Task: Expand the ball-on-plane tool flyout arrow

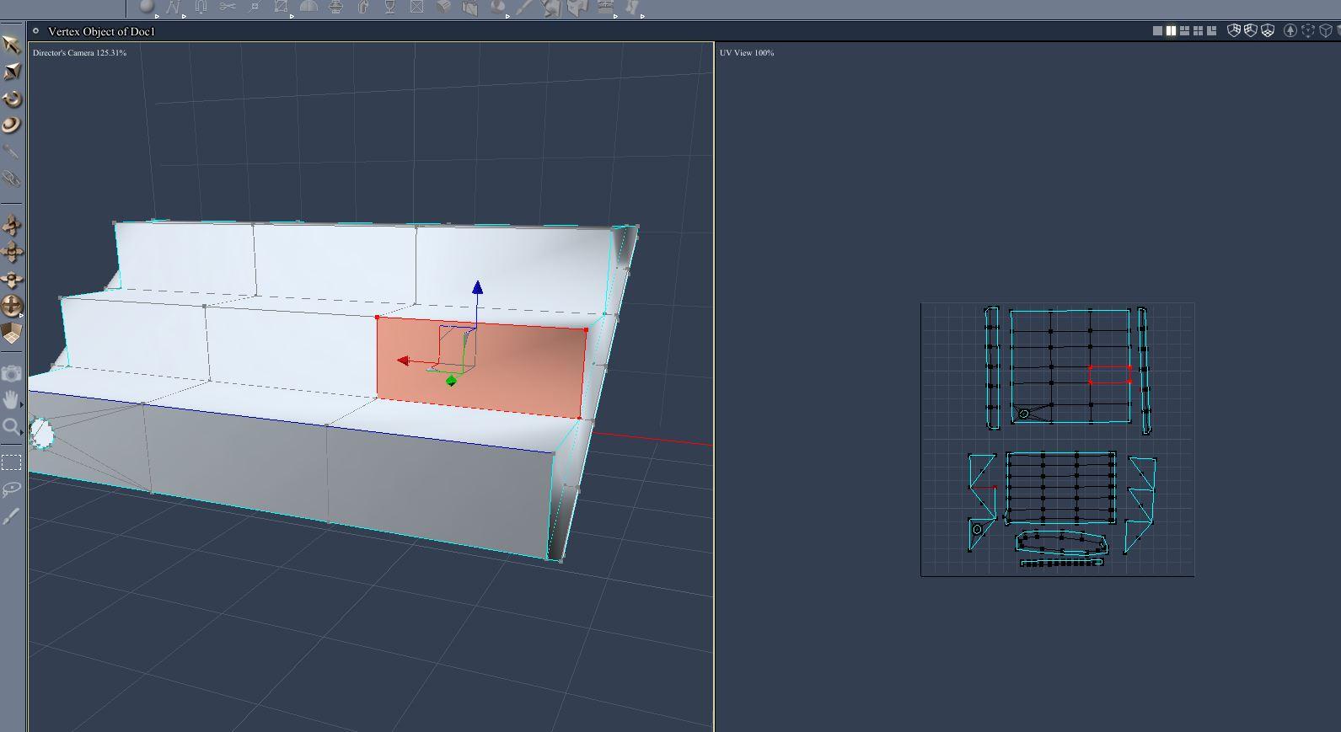Action: pos(507,16)
